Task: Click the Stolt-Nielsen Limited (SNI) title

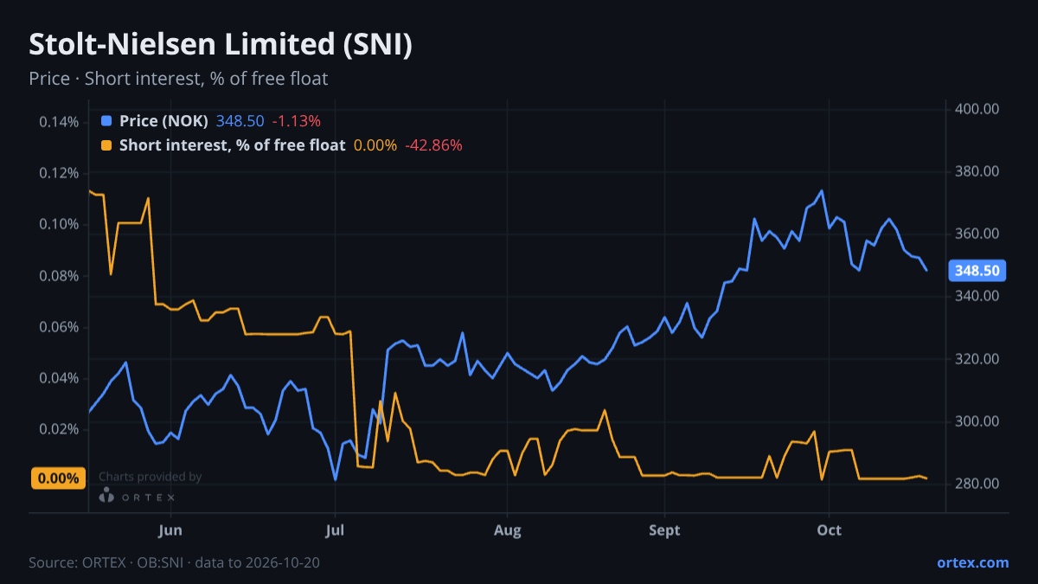Action: [x=221, y=46]
